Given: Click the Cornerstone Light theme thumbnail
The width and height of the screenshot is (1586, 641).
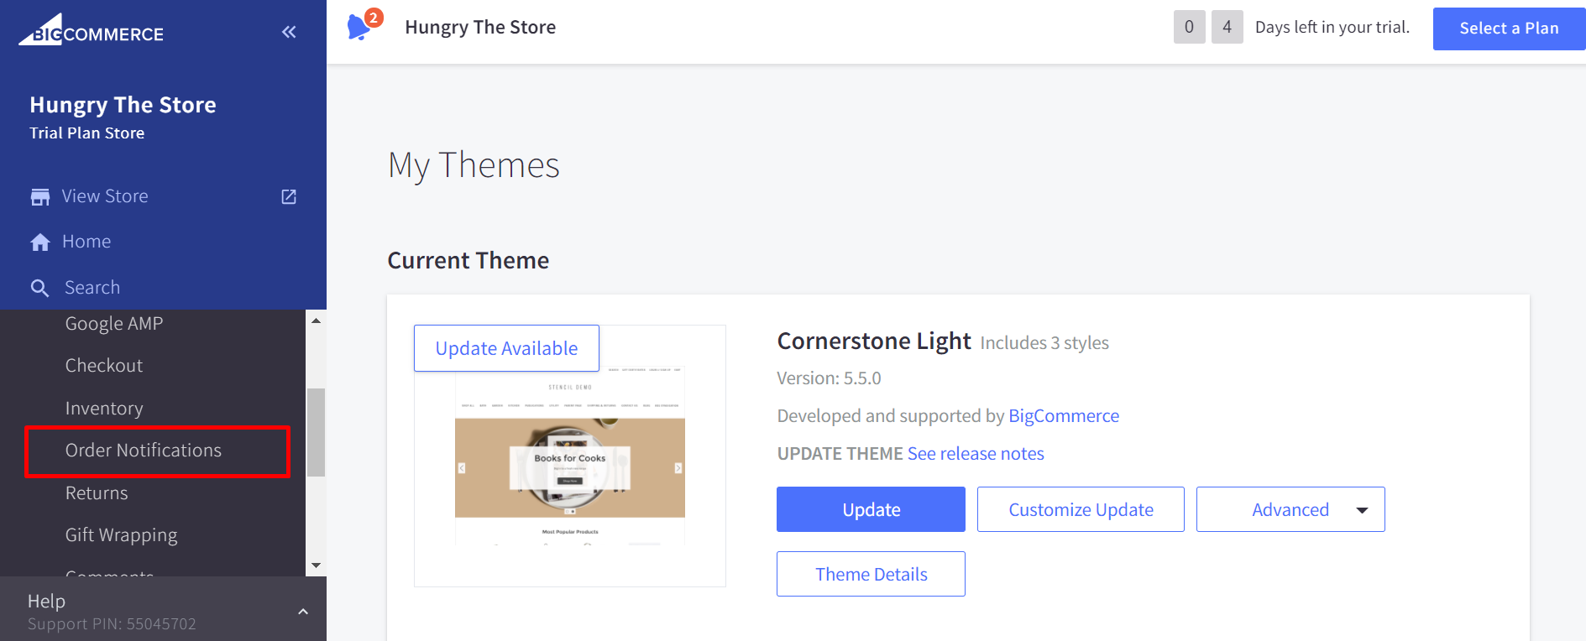Looking at the screenshot, I should tap(570, 457).
